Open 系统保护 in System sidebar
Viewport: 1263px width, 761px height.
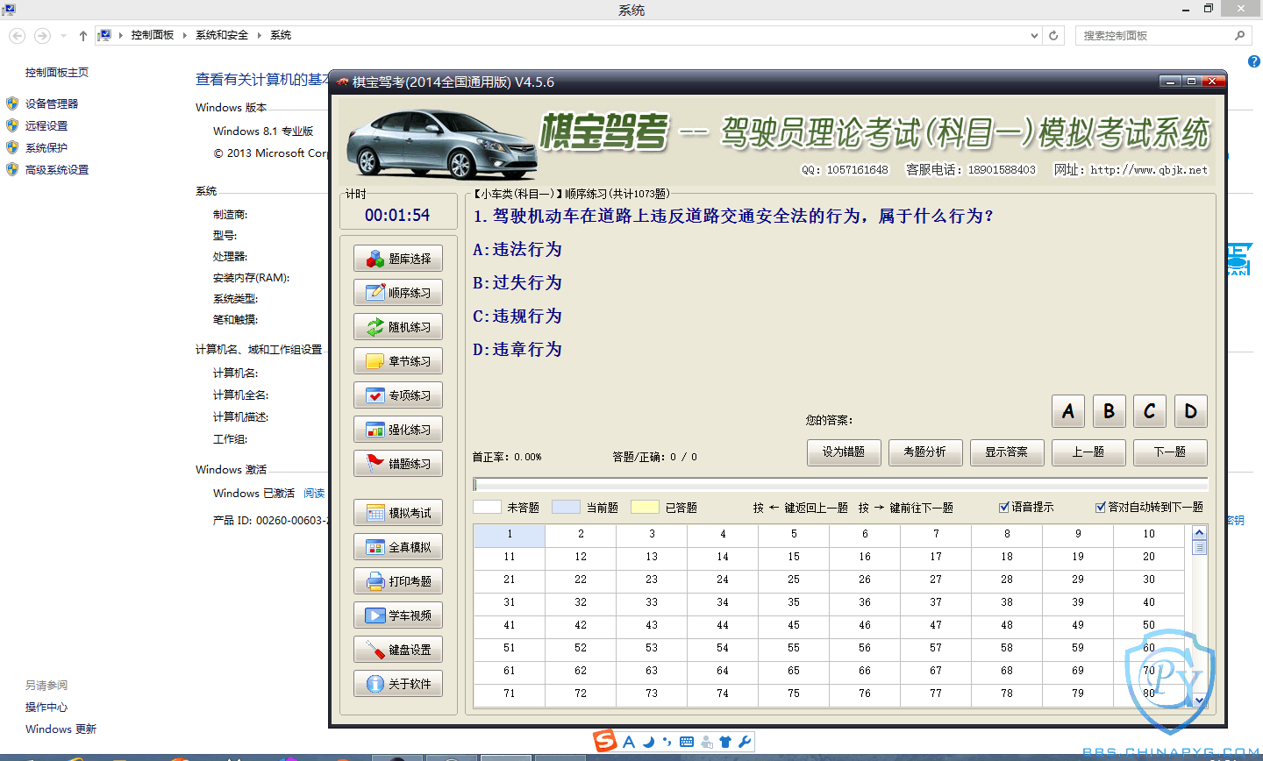tap(46, 147)
